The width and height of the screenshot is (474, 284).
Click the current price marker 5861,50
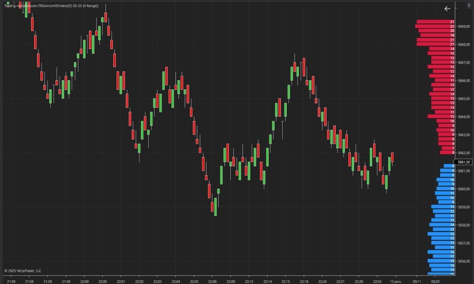pos(464,162)
